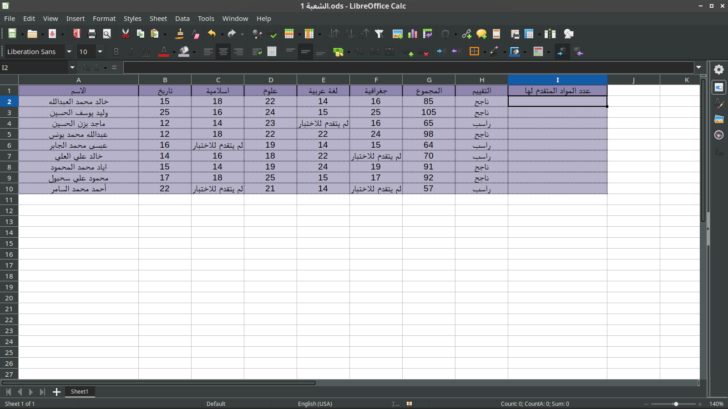Screen dimensions: 728x409
Task: Open the Format menu
Action: (104, 19)
